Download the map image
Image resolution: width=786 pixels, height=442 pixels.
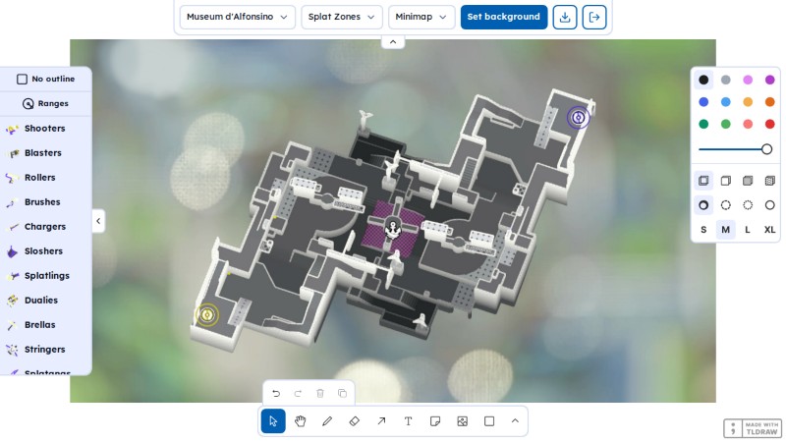[565, 17]
